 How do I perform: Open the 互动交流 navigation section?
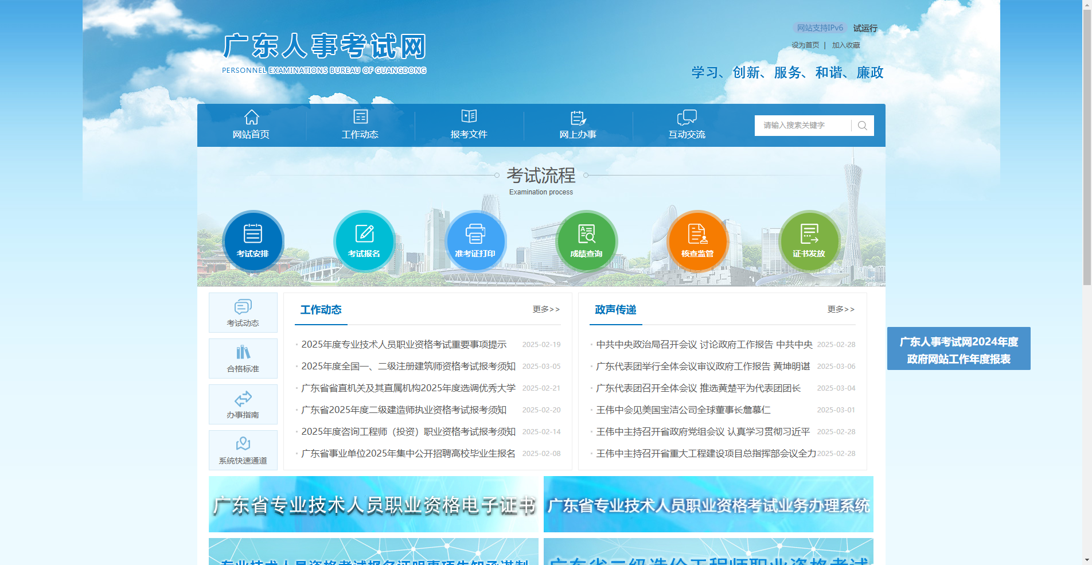pyautogui.click(x=687, y=125)
